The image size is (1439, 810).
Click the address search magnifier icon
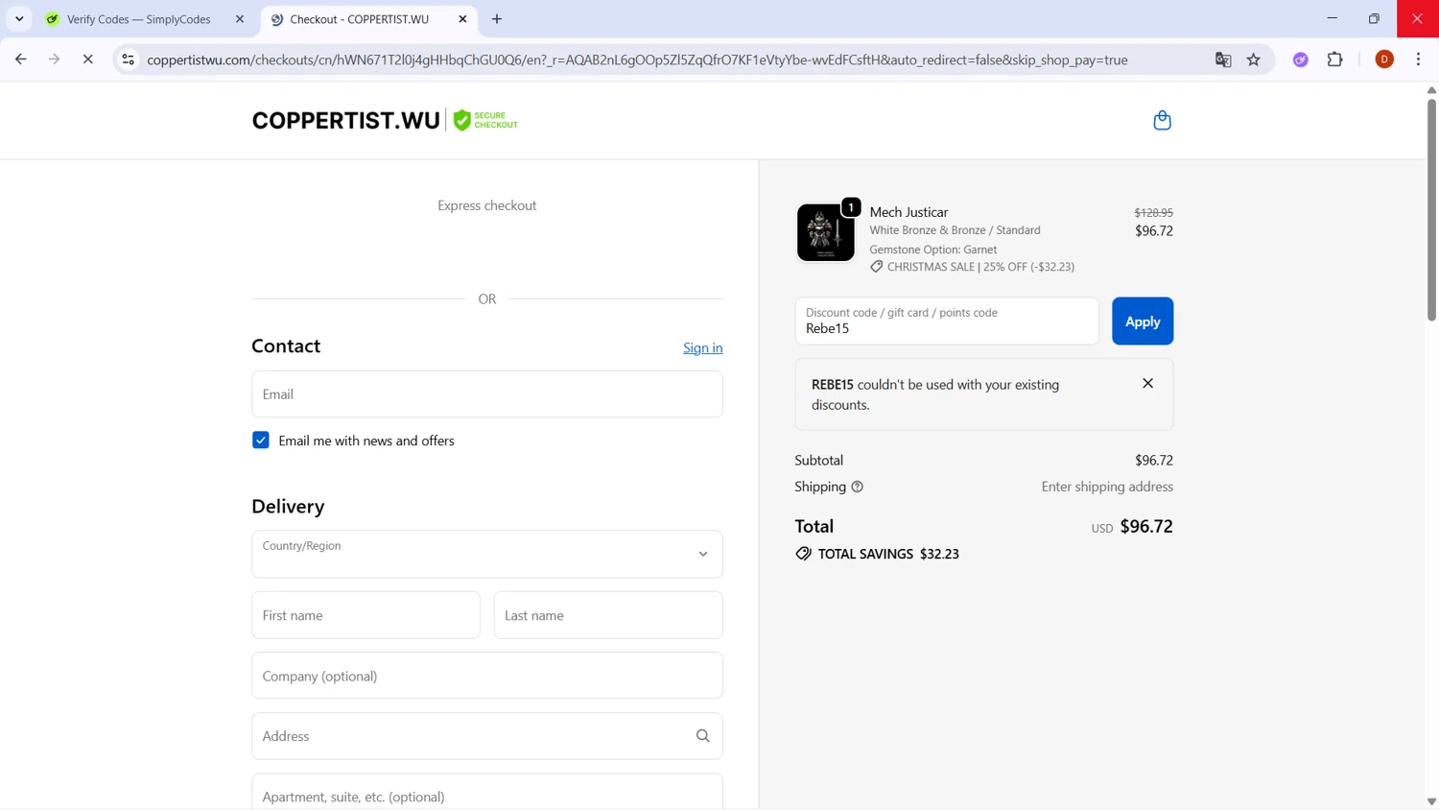(703, 736)
